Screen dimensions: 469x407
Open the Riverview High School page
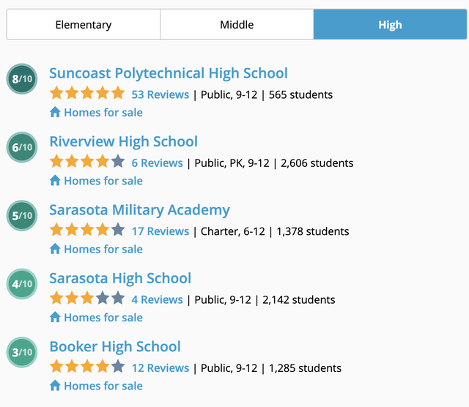[124, 142]
